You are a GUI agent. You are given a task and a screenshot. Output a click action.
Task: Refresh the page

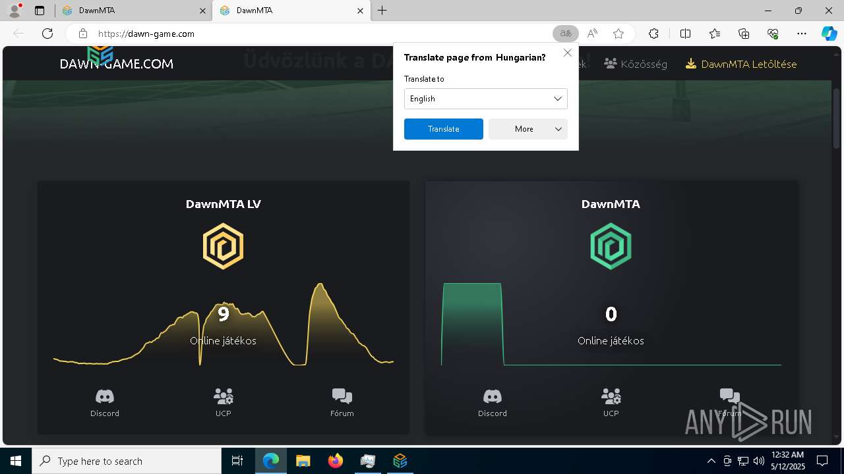[47, 34]
